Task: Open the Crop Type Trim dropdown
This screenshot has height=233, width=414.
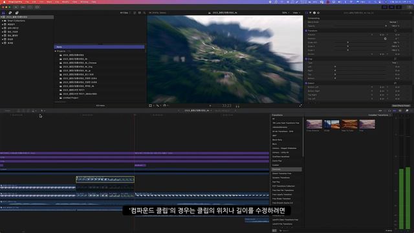Action: coord(395,63)
